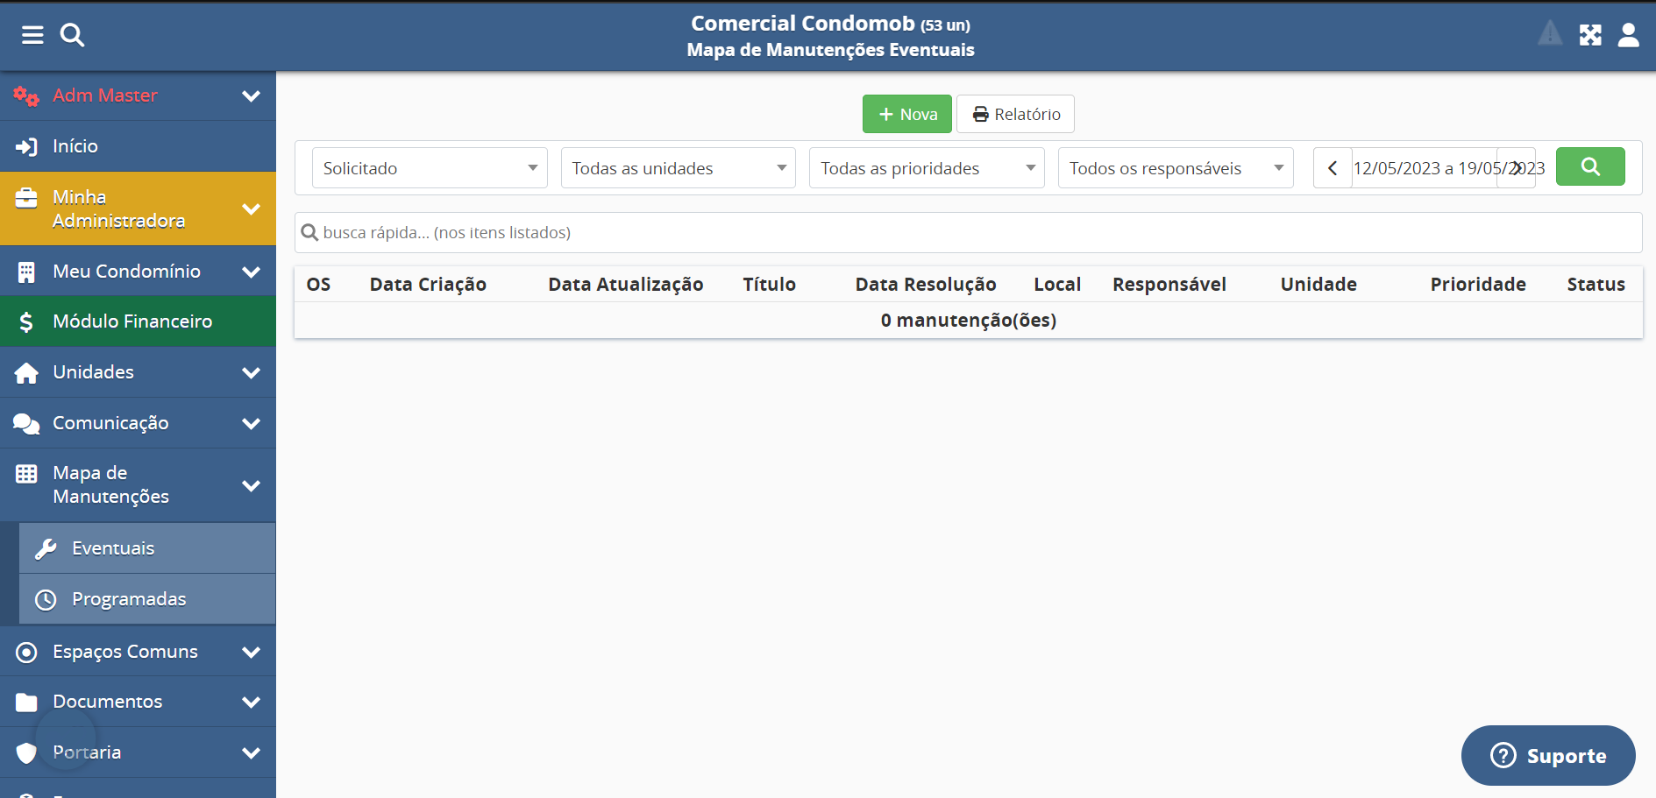Open the Todas as prioridades dropdown

pos(926,168)
